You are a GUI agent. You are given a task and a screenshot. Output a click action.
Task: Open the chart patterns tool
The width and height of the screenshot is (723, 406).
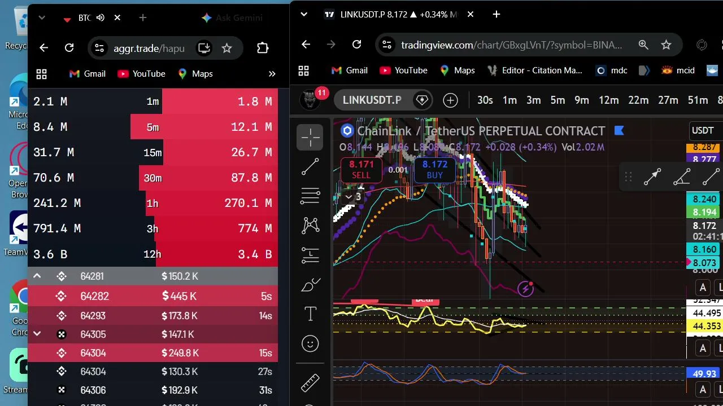(x=310, y=226)
